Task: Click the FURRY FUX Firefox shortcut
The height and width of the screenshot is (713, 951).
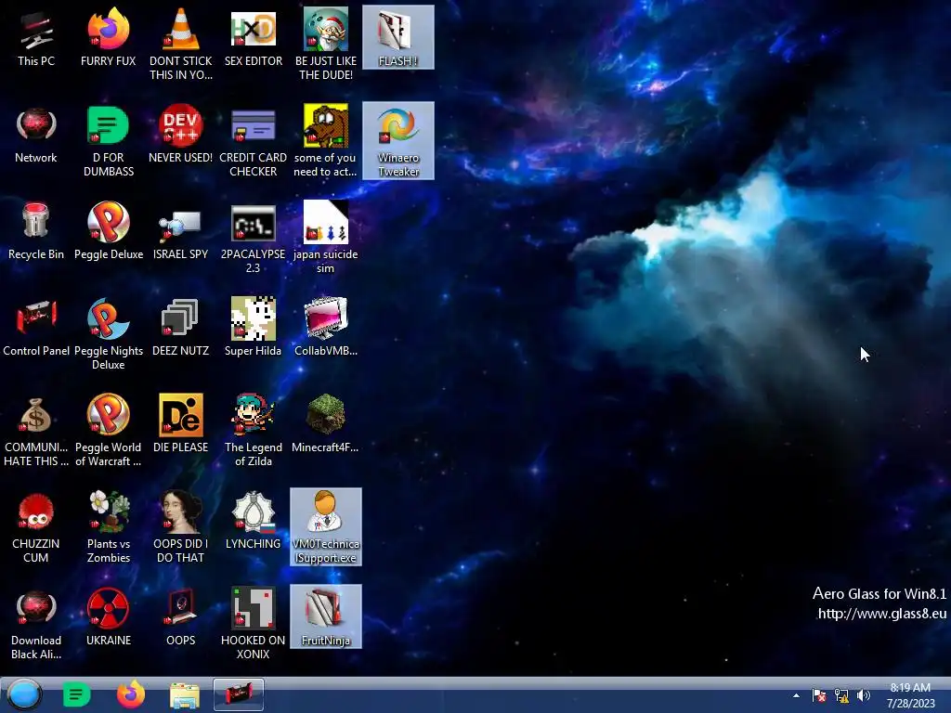Action: 108,37
